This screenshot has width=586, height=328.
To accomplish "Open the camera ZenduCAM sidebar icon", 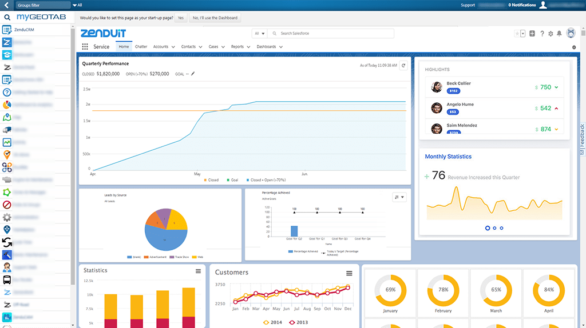I will (7, 317).
